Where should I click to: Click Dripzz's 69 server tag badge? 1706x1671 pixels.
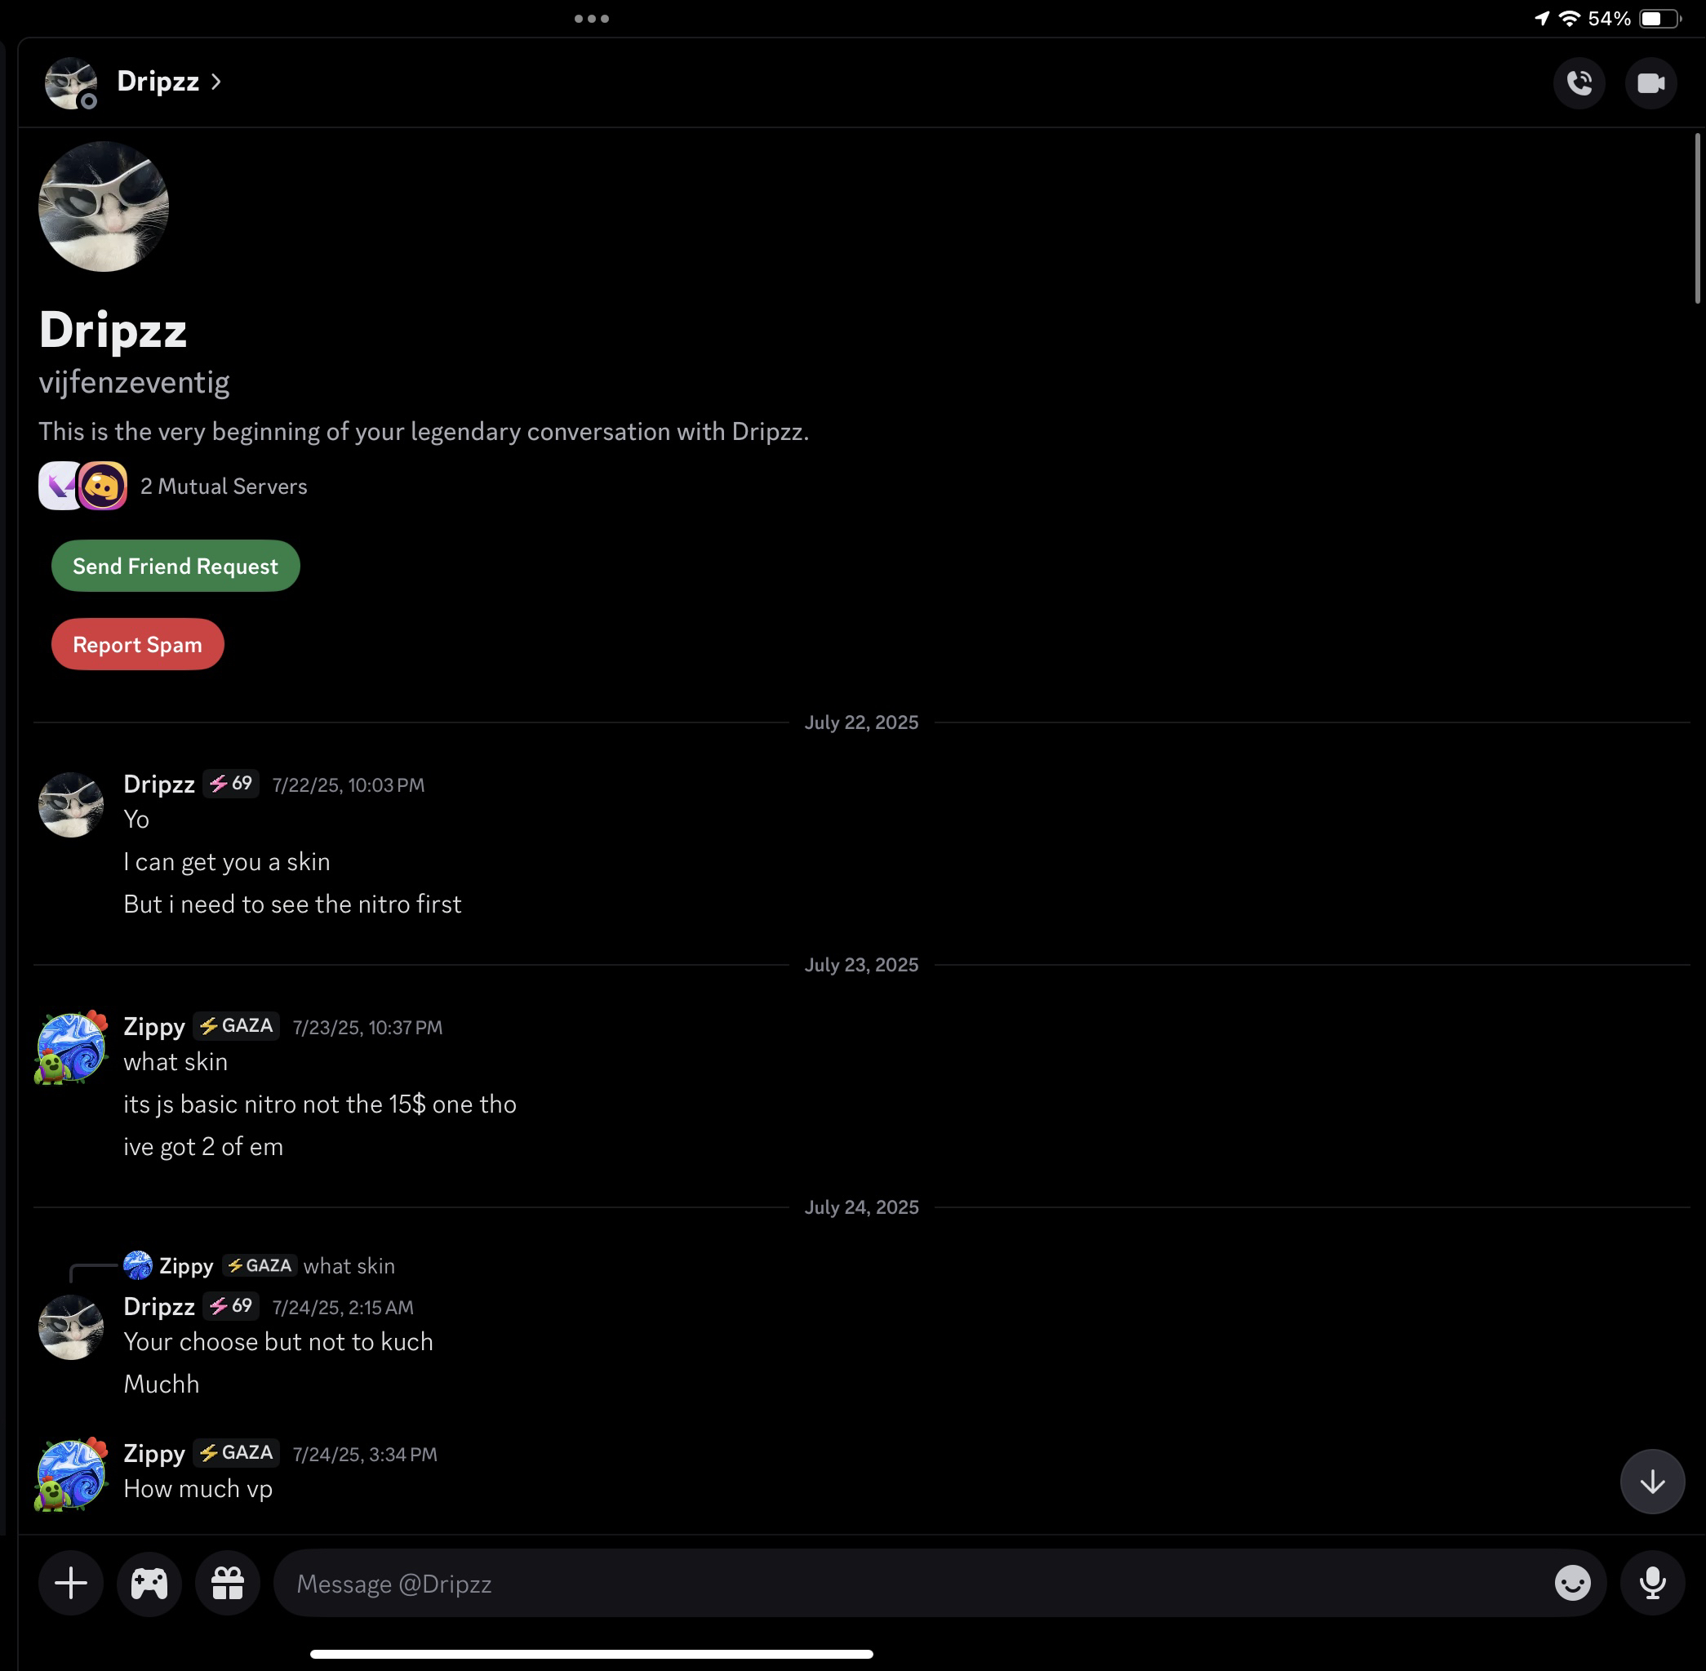point(232,784)
